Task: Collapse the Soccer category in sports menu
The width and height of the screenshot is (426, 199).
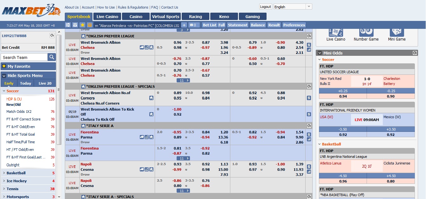Action: (3, 91)
